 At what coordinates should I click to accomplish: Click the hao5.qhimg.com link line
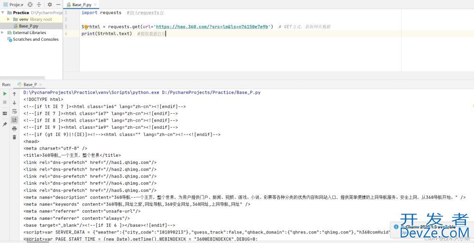point(90,190)
